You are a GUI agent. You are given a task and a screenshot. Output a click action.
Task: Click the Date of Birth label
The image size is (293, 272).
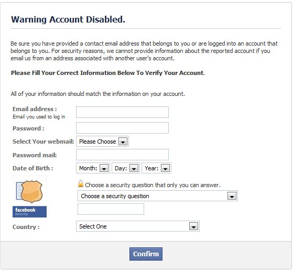[x=33, y=168]
